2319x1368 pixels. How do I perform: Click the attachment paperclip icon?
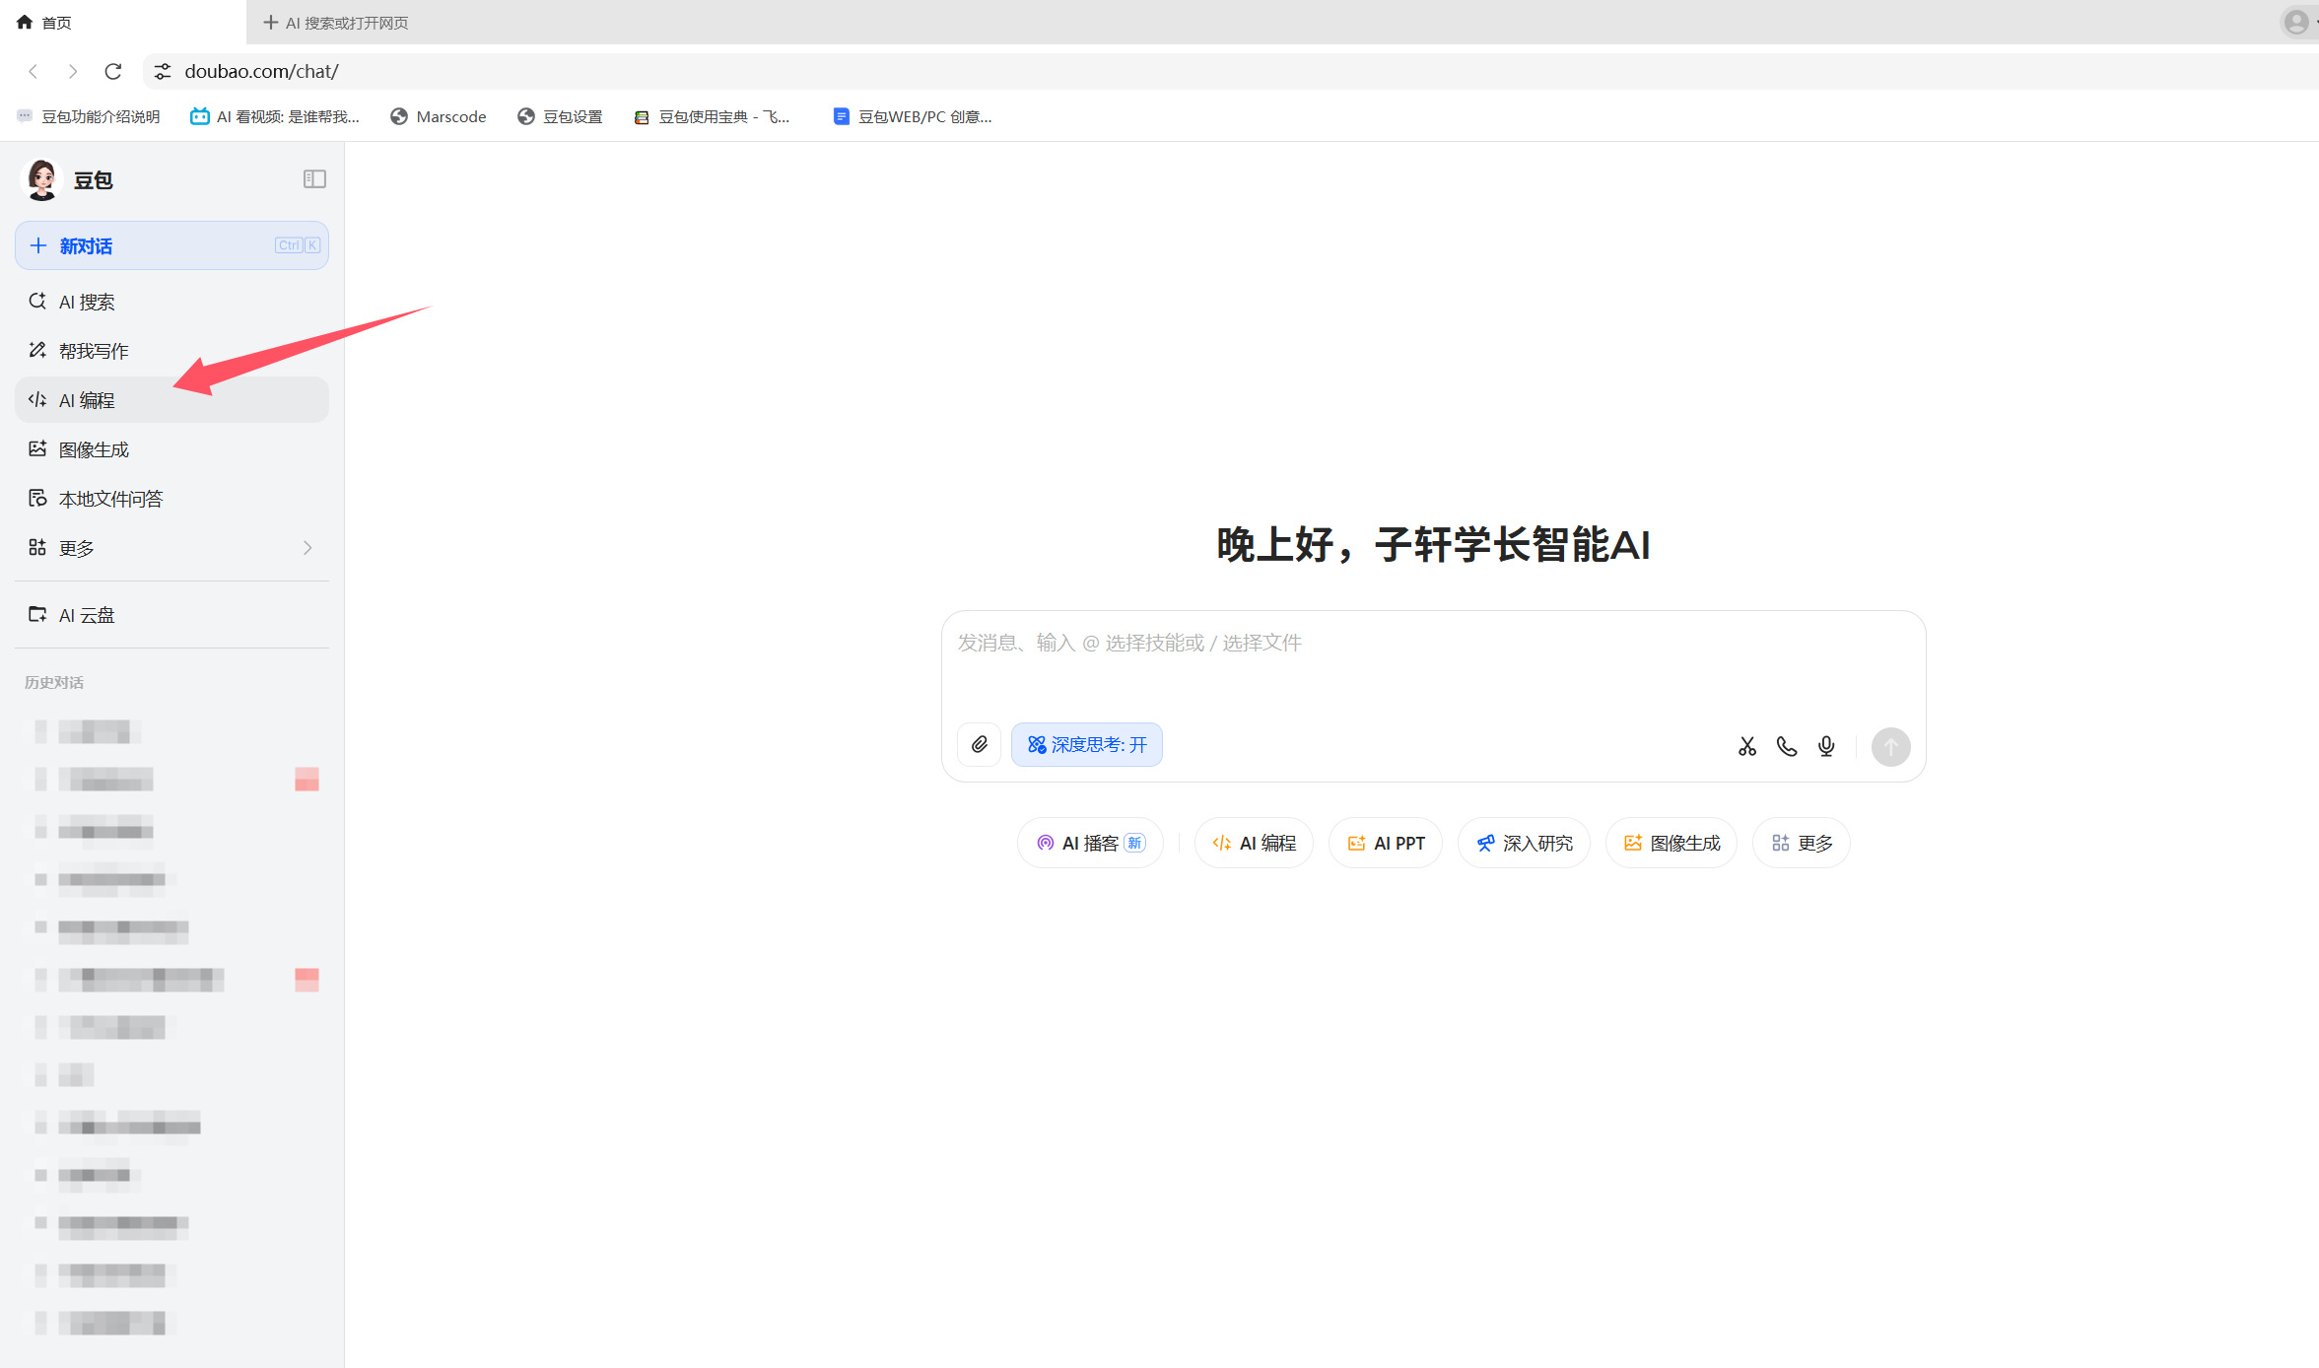(x=979, y=745)
